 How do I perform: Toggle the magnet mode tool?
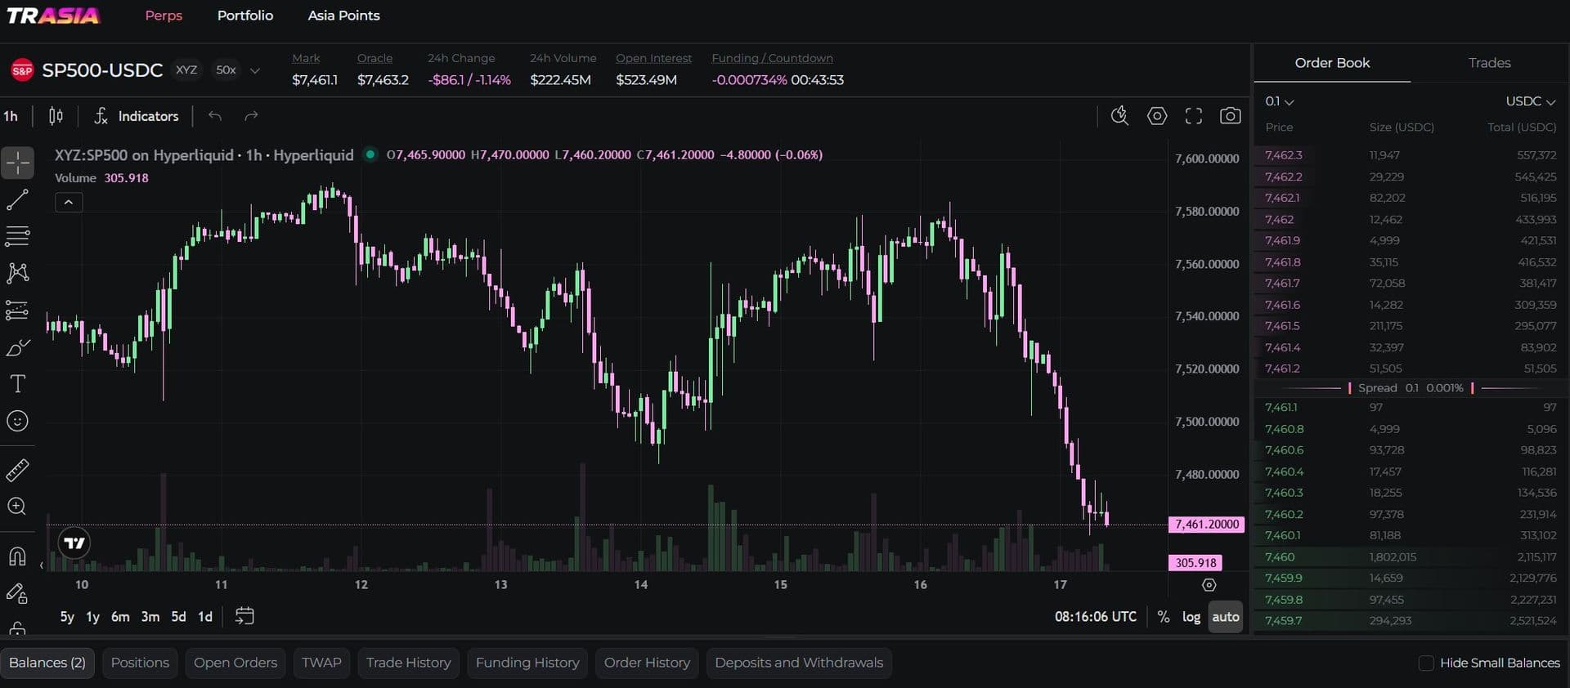(17, 556)
